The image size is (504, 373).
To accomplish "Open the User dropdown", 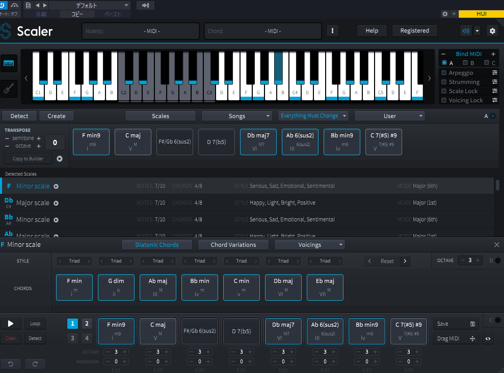I will pyautogui.click(x=389, y=116).
